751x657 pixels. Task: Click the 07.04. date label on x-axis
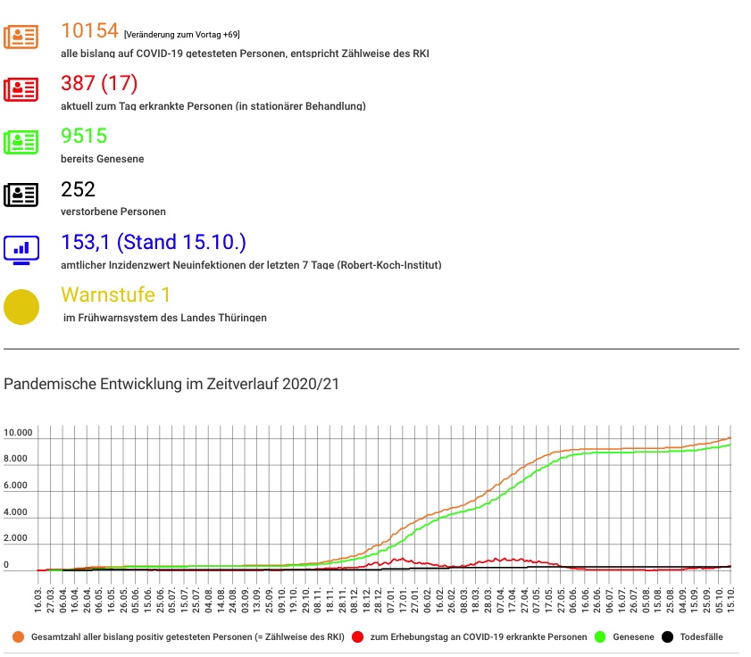[x=500, y=601]
